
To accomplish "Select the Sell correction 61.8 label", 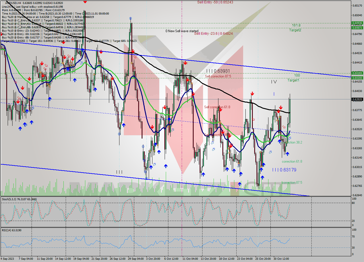I will [217, 107].
